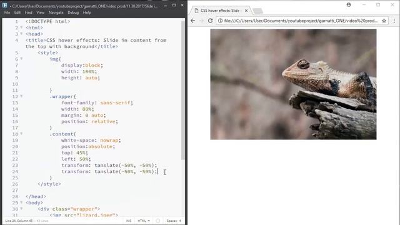Click 'absolute' value on line 20
Viewport: 400px width, 225px height.
pos(100,146)
